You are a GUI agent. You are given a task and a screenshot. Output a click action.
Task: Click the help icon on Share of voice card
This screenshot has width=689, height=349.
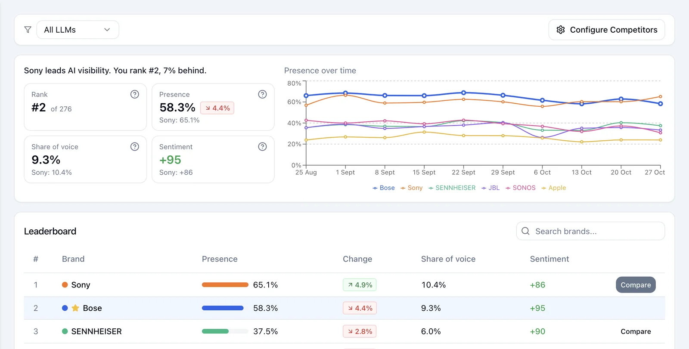(x=135, y=147)
